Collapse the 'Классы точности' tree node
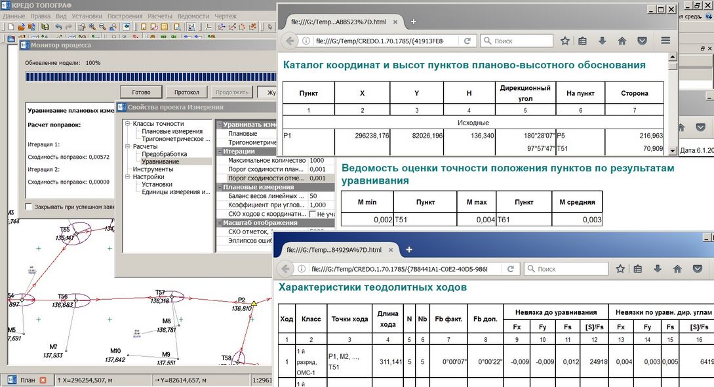Screen dimensions: 714x387 127,124
